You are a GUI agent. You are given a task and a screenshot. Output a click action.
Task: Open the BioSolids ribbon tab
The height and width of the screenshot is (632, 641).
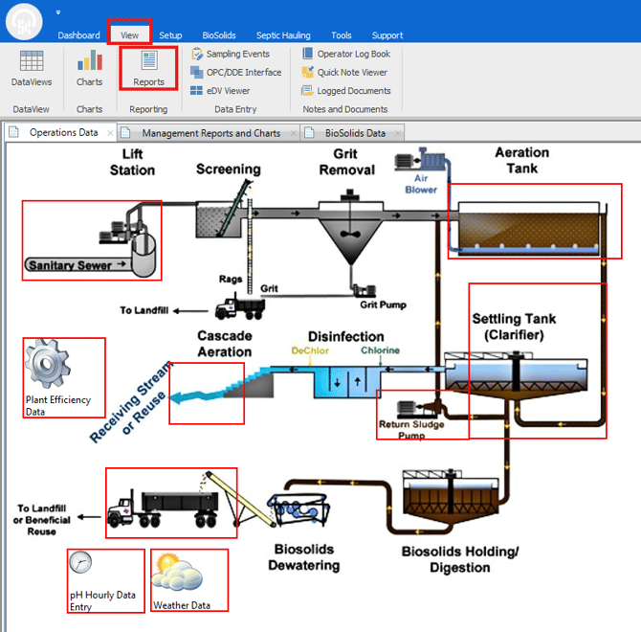pos(219,35)
